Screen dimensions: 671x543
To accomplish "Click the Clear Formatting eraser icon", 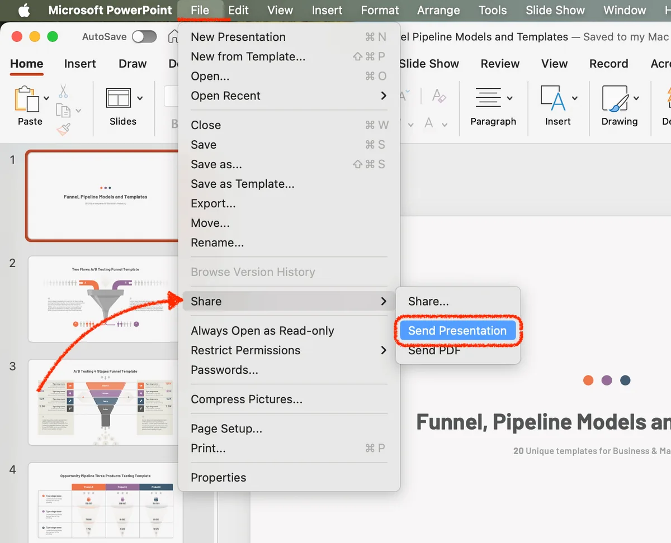I will [439, 96].
